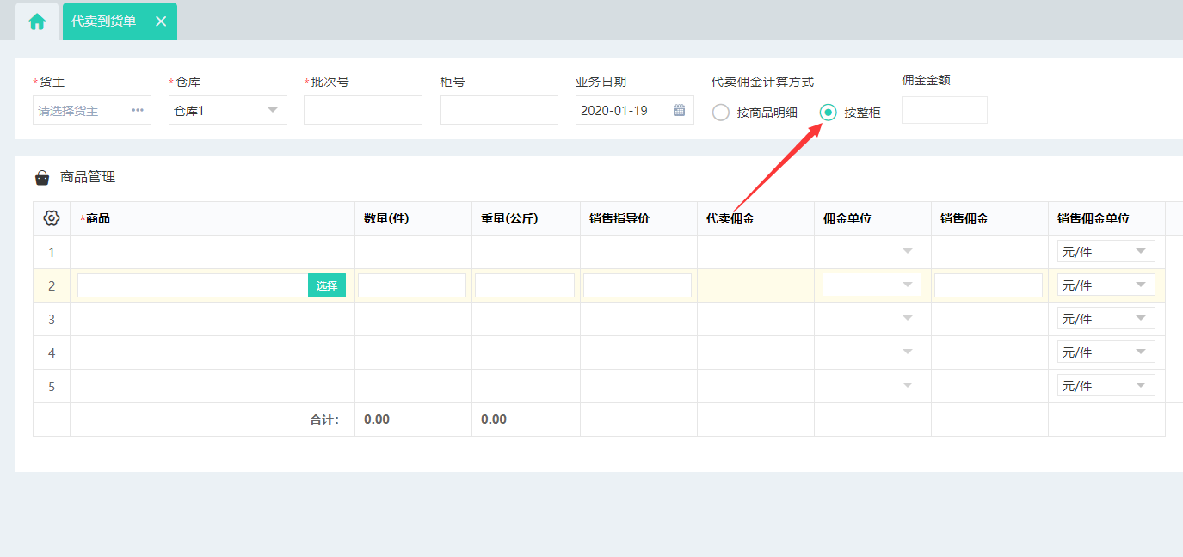Open the 业务日期 calendar icon

679,110
